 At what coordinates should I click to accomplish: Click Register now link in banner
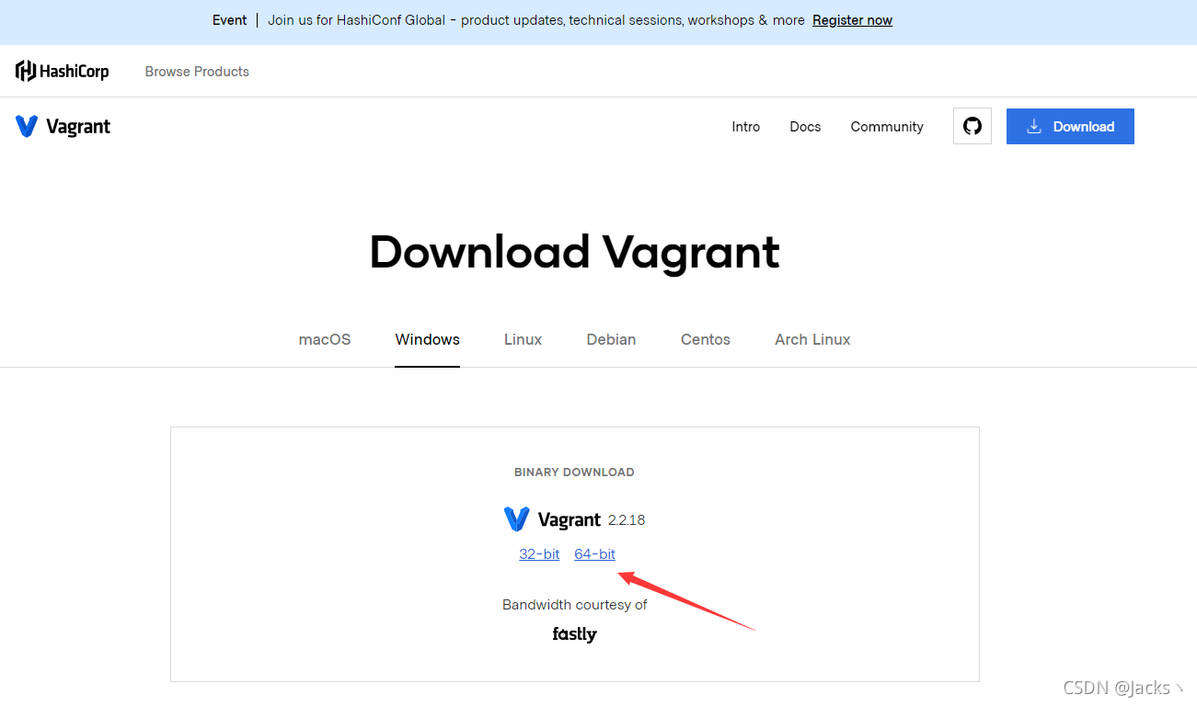pos(852,20)
